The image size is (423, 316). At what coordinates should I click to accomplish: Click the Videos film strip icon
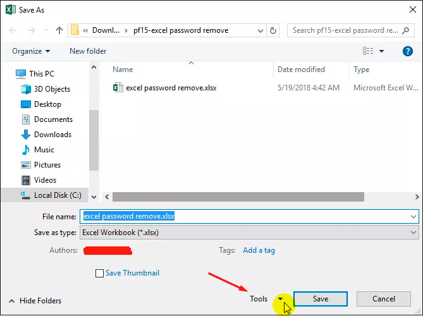(26, 180)
